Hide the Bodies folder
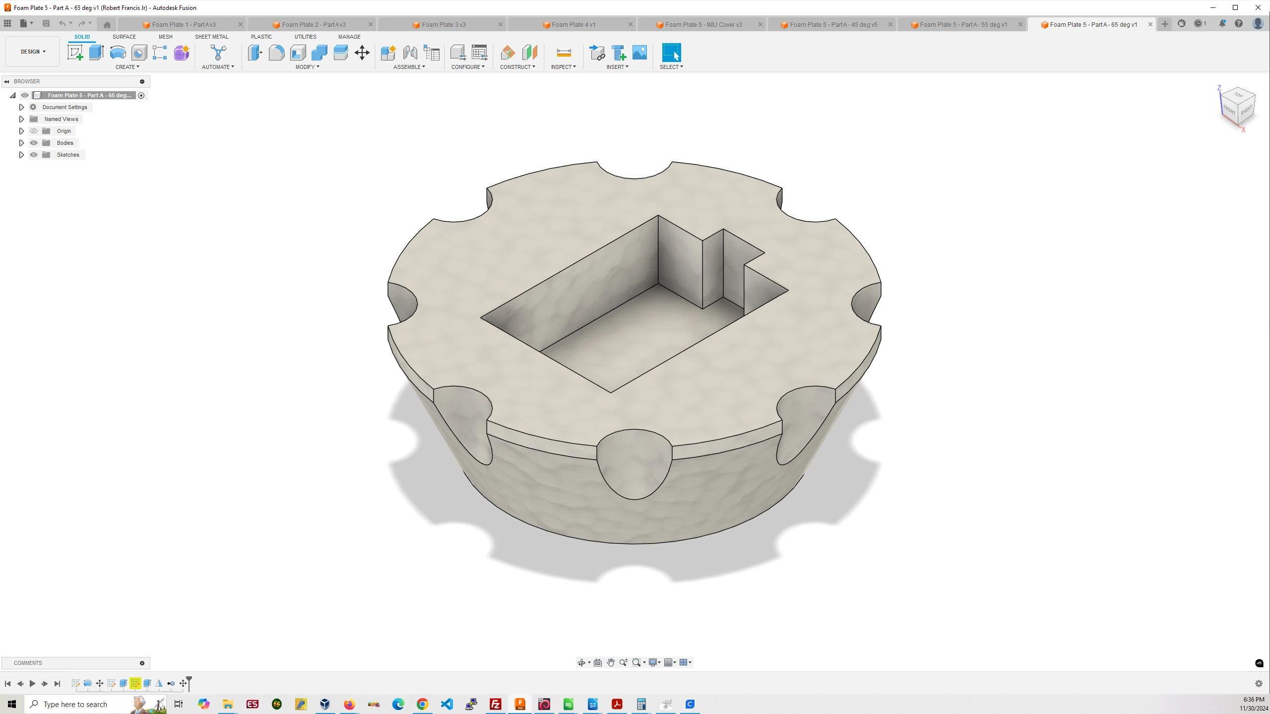Screen dimensions: 1270x714 [x=34, y=143]
